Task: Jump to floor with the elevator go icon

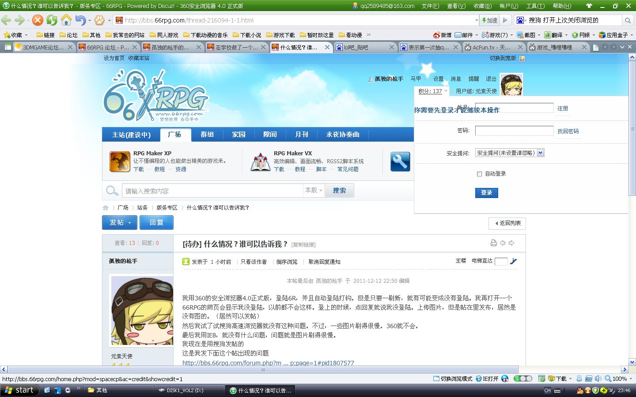Action: tap(513, 261)
